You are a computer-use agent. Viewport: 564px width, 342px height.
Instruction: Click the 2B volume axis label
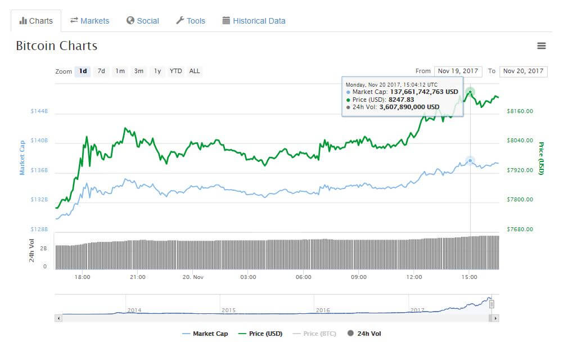pos(43,249)
